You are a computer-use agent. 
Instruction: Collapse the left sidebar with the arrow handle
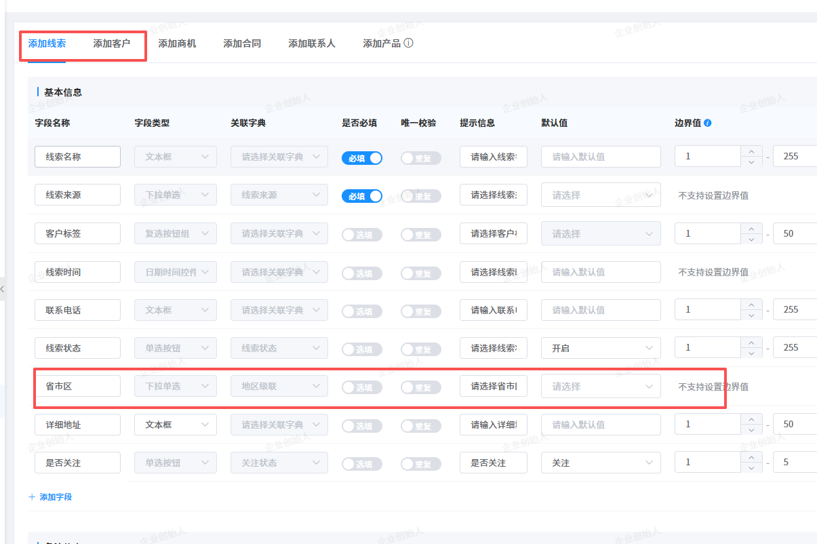pyautogui.click(x=3, y=289)
